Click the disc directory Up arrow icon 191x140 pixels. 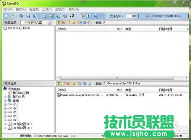tap(58, 23)
